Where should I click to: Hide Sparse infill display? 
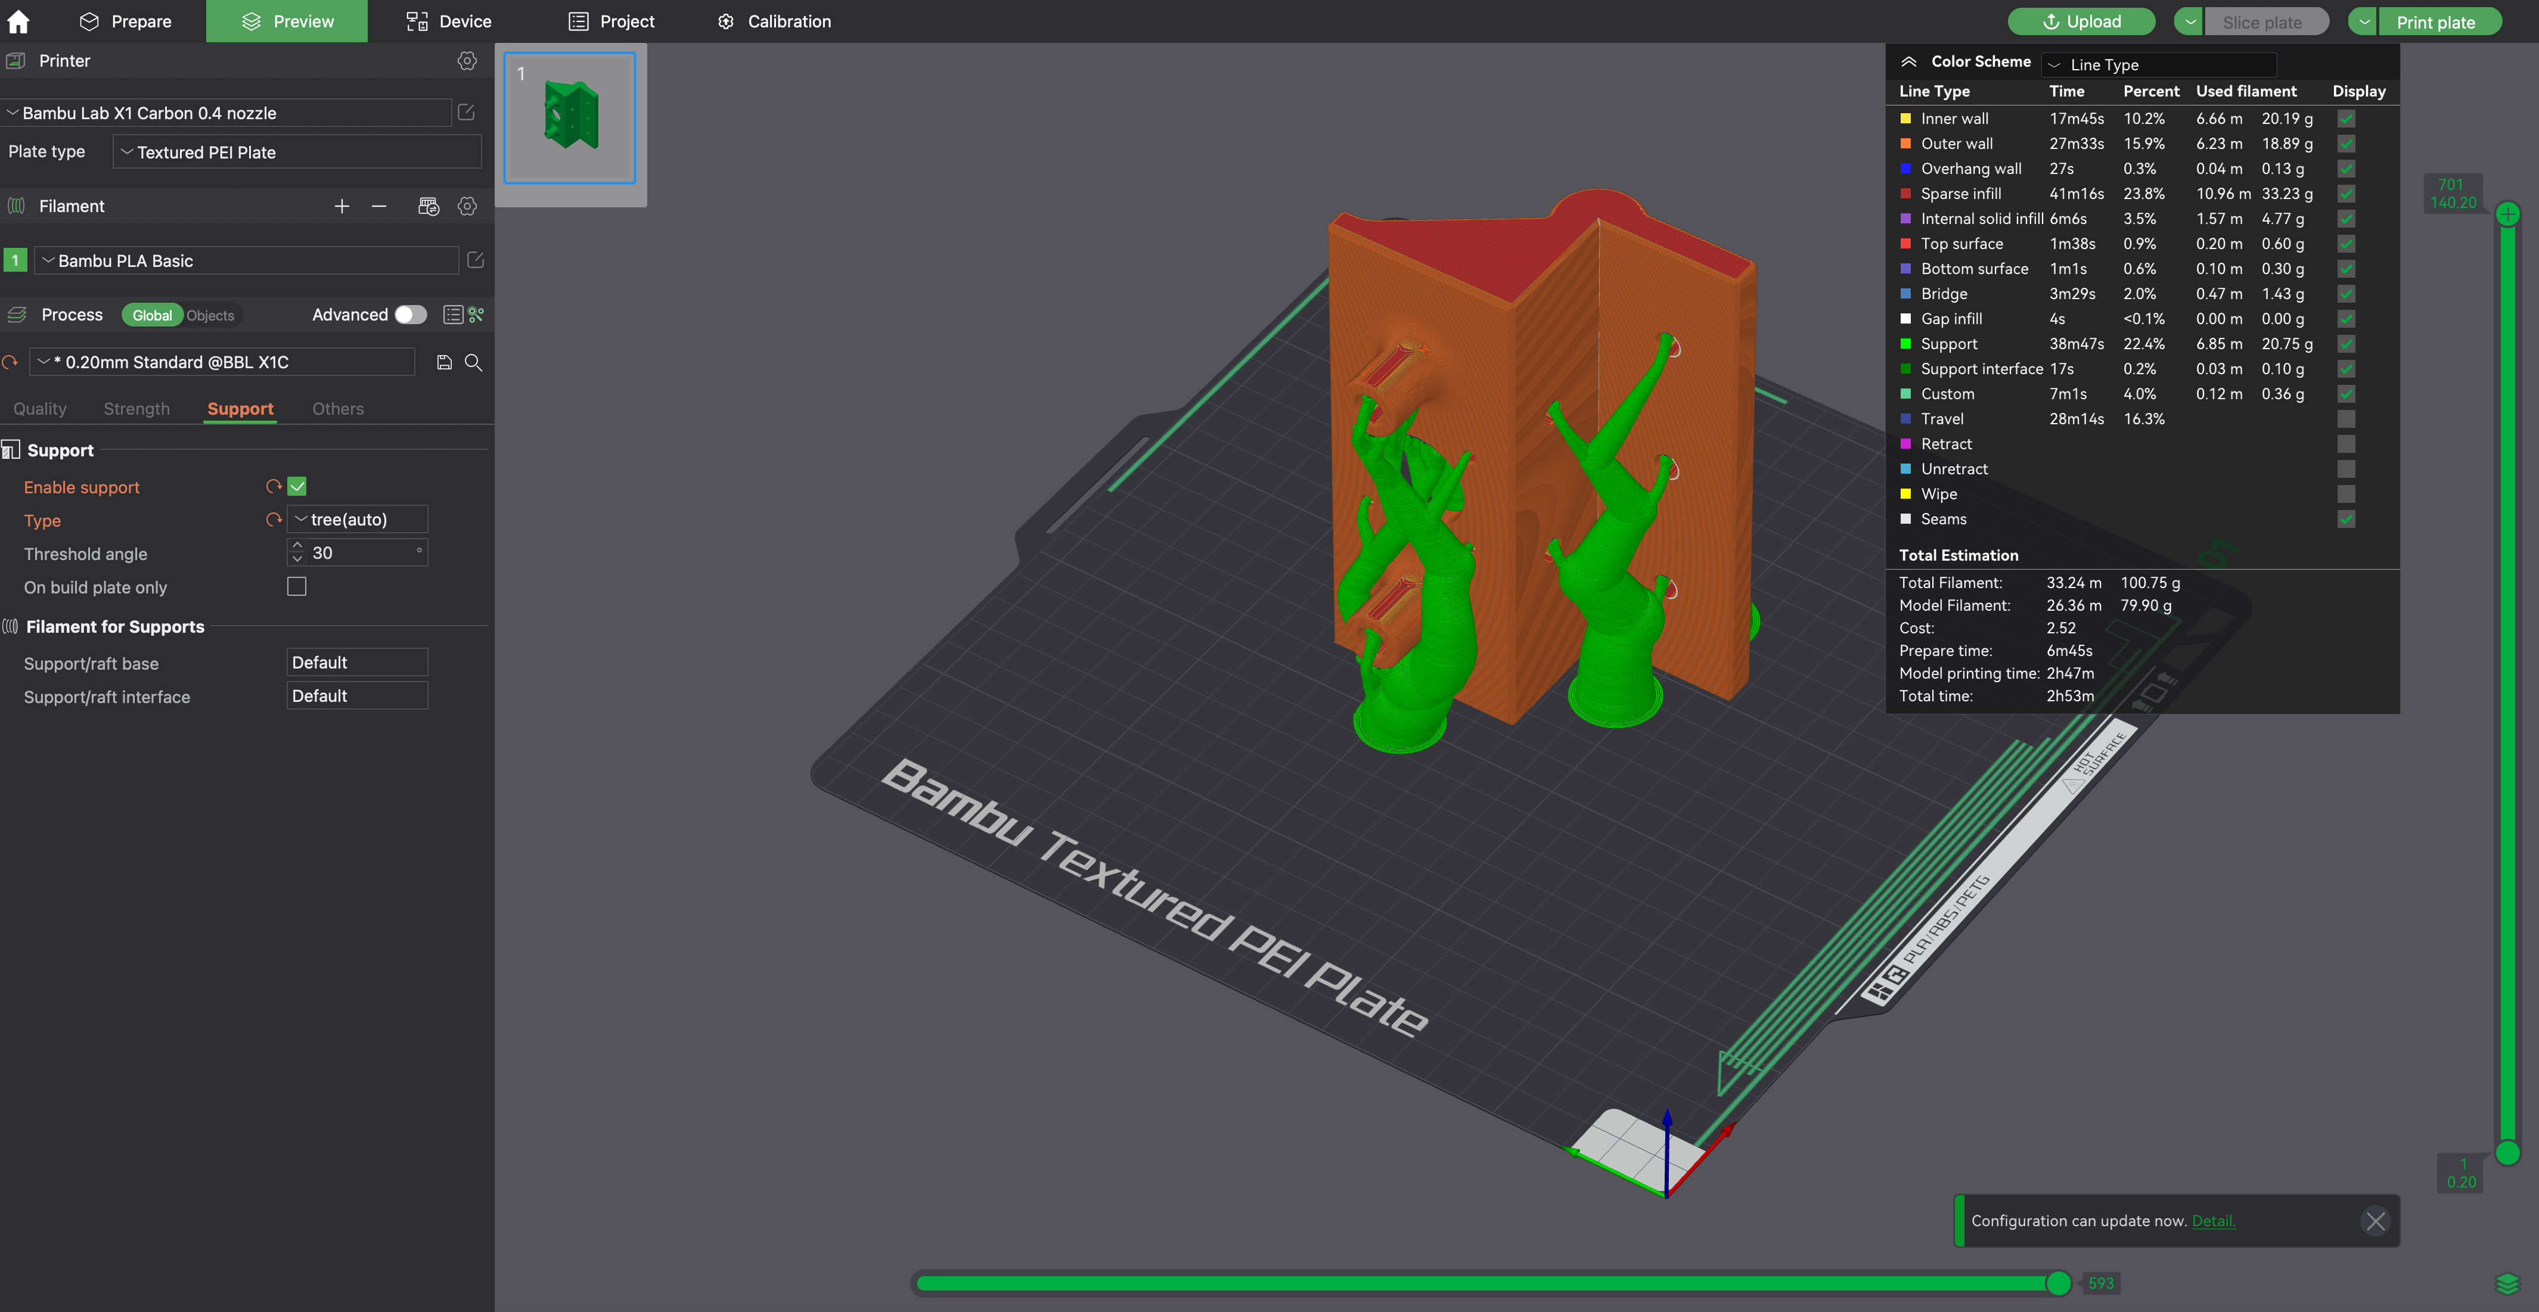2347,194
